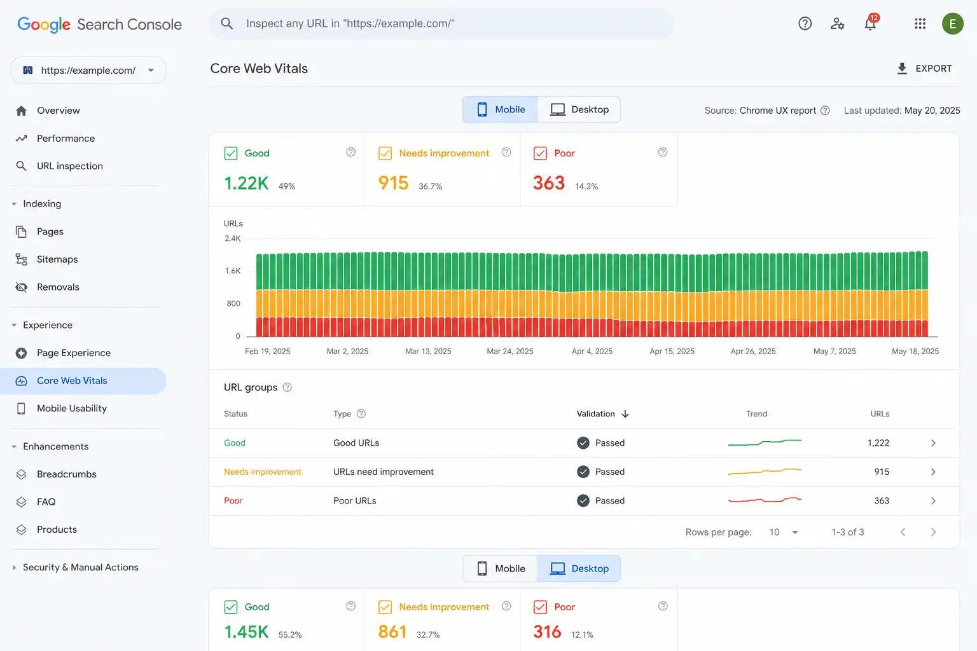
Task: Click the Removals icon in sidebar
Action: point(21,287)
